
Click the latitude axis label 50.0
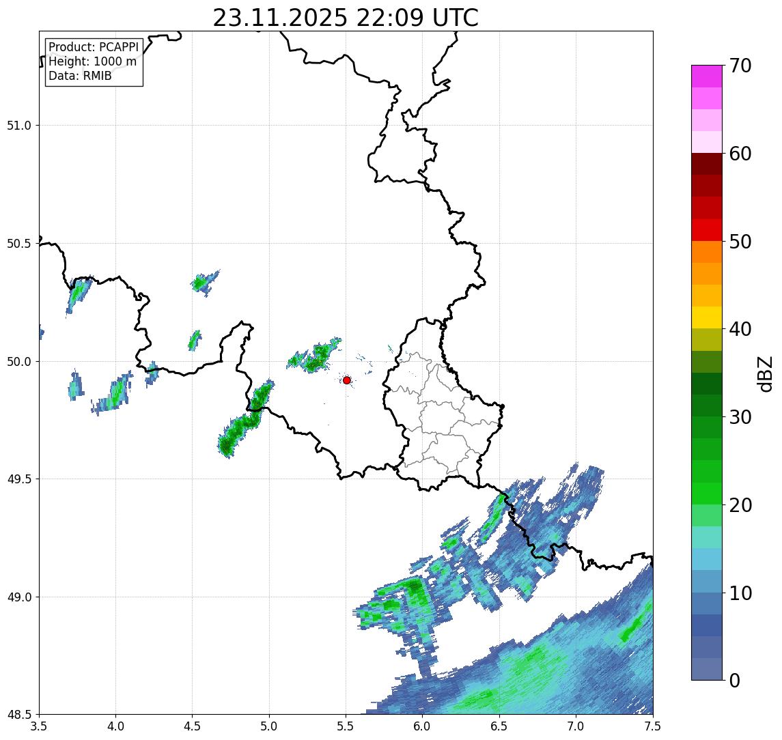[19, 361]
